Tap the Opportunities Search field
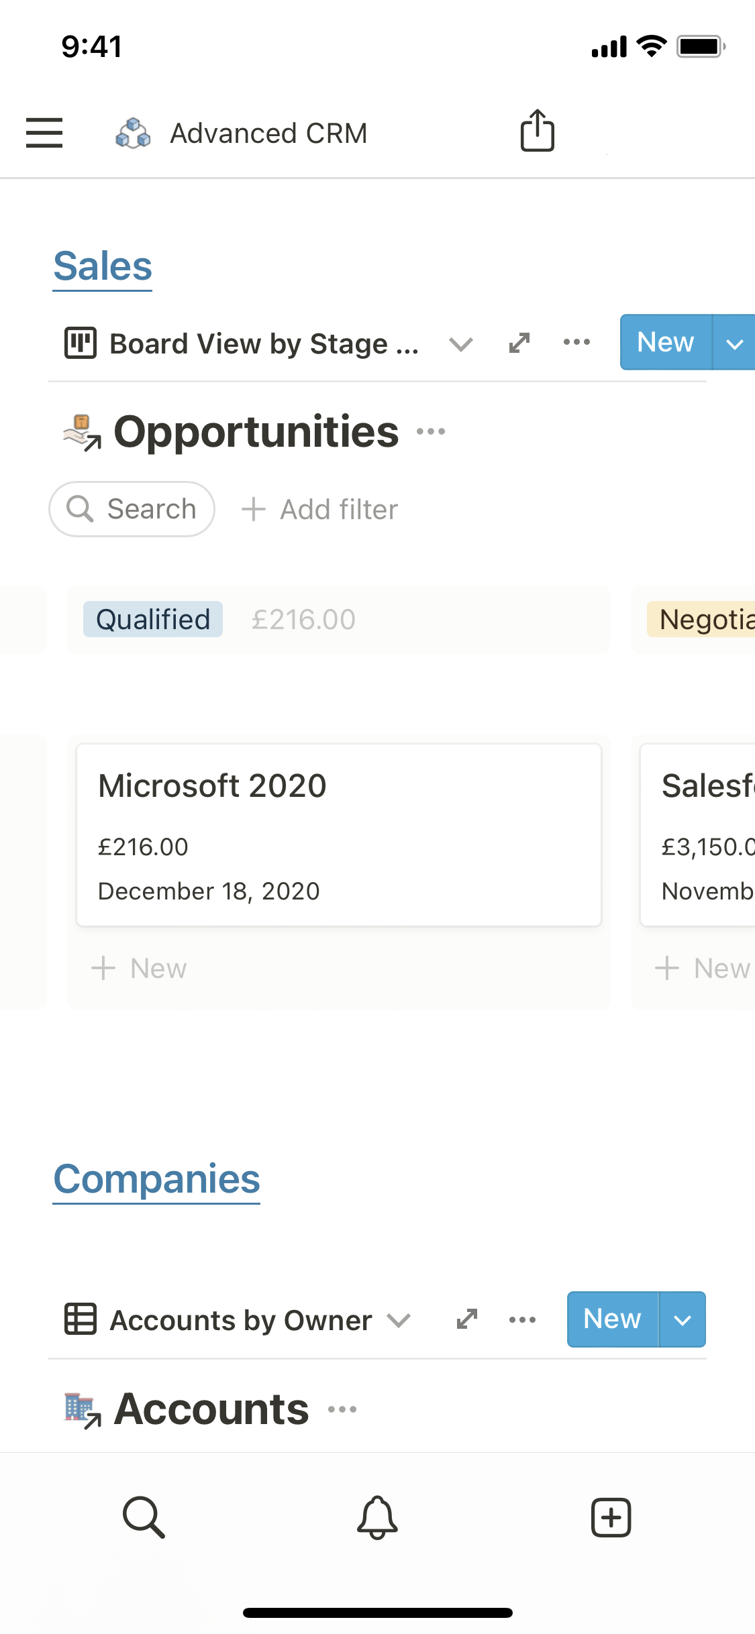This screenshot has width=755, height=1634. [132, 509]
